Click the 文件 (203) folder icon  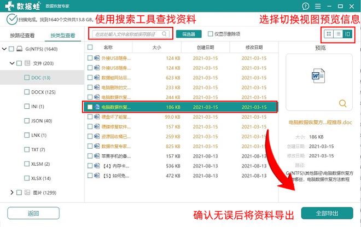[27, 63]
